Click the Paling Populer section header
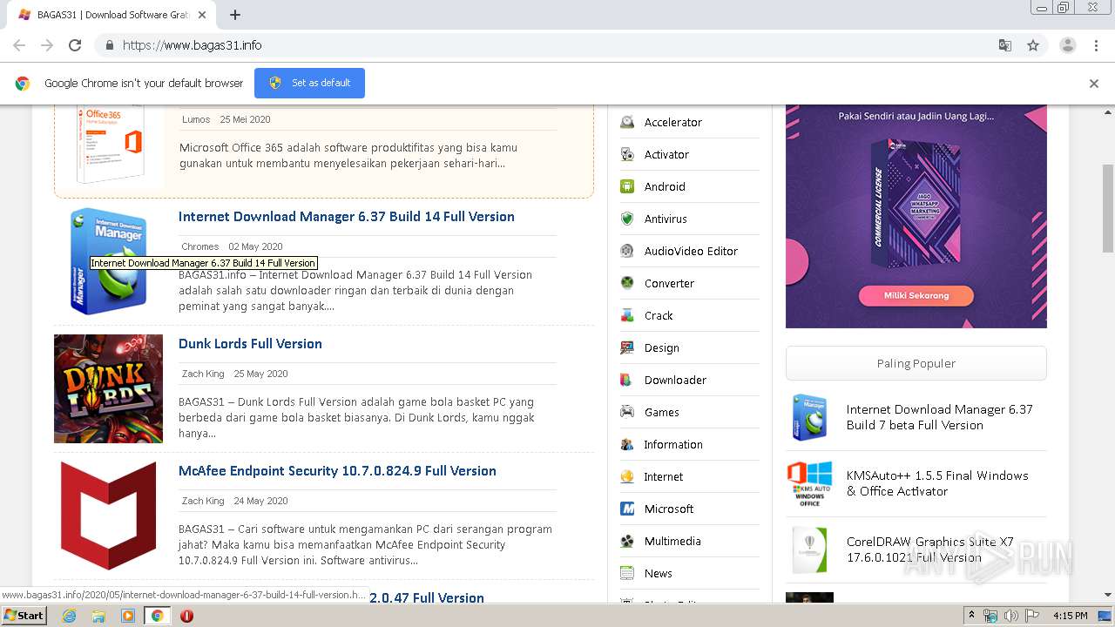 (x=916, y=363)
